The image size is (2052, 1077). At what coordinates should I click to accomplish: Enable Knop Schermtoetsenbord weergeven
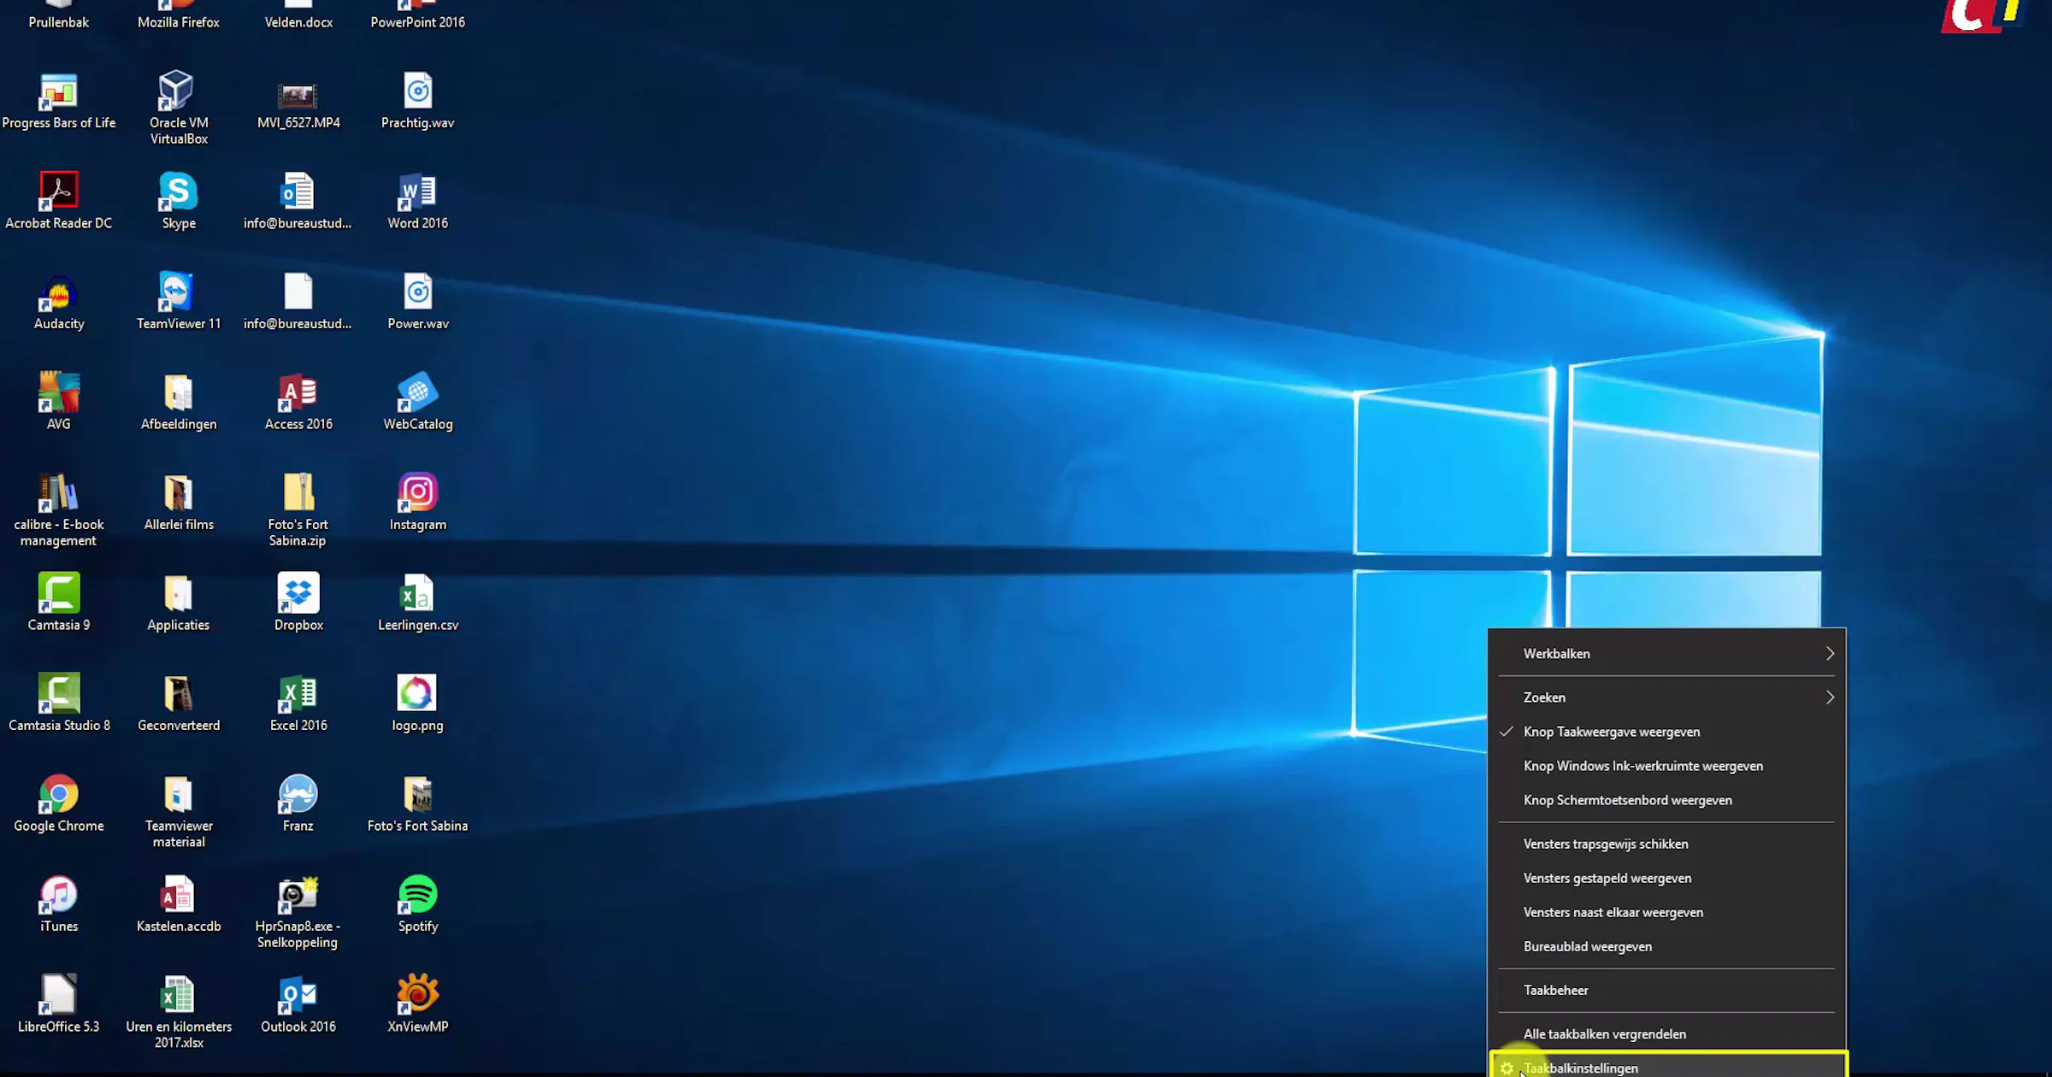[1627, 800]
